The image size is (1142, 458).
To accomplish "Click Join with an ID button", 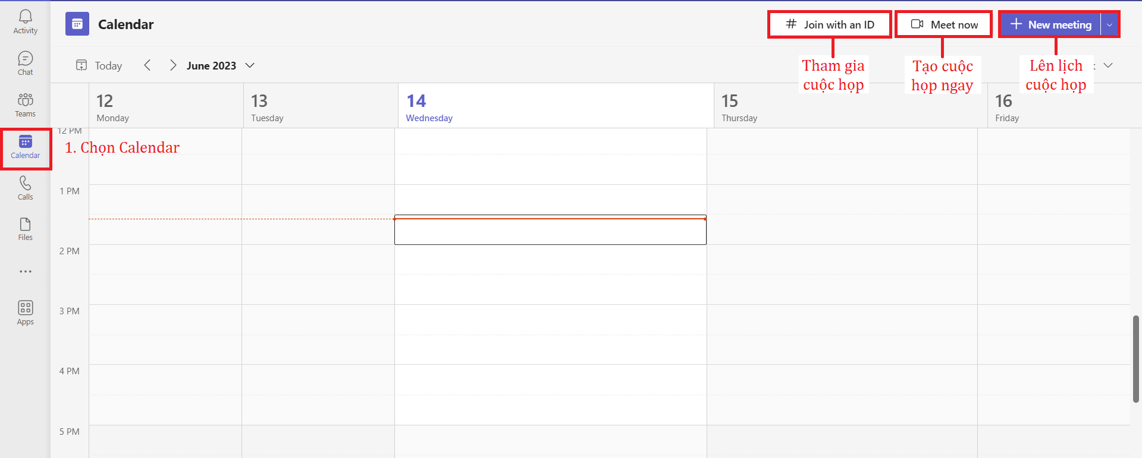I will click(x=830, y=24).
